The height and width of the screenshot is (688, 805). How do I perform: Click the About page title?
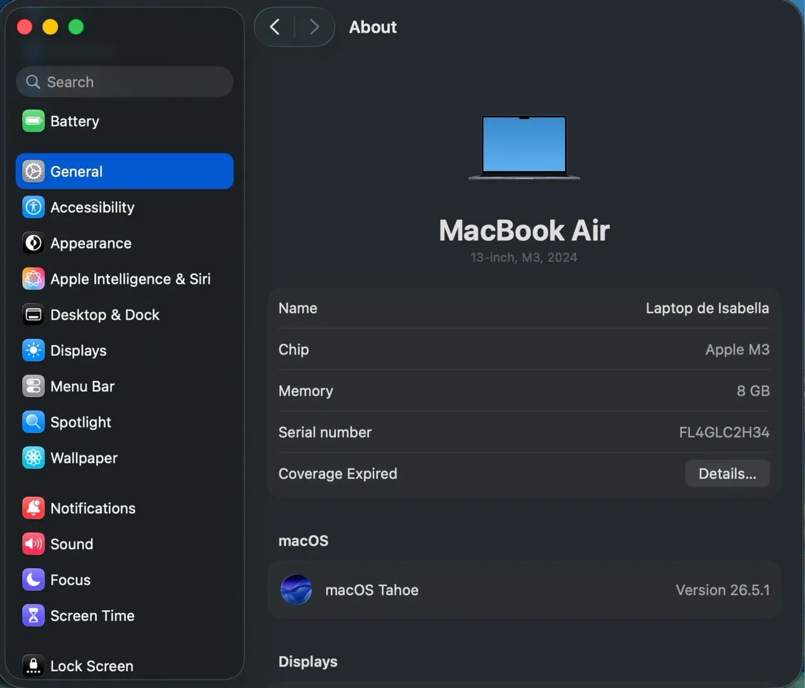[373, 27]
